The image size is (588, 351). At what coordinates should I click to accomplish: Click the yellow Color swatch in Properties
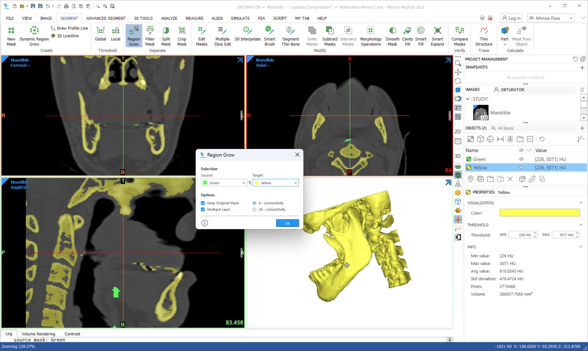click(x=539, y=213)
